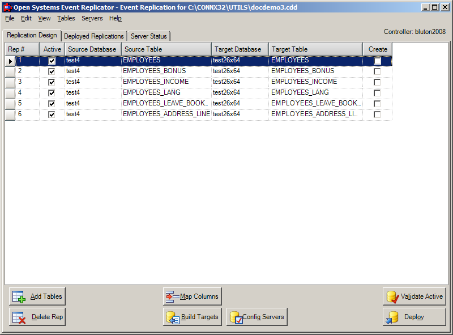Uncheck Active for EMPLOYEES_BONUS row
The height and width of the screenshot is (335, 453).
coord(51,70)
